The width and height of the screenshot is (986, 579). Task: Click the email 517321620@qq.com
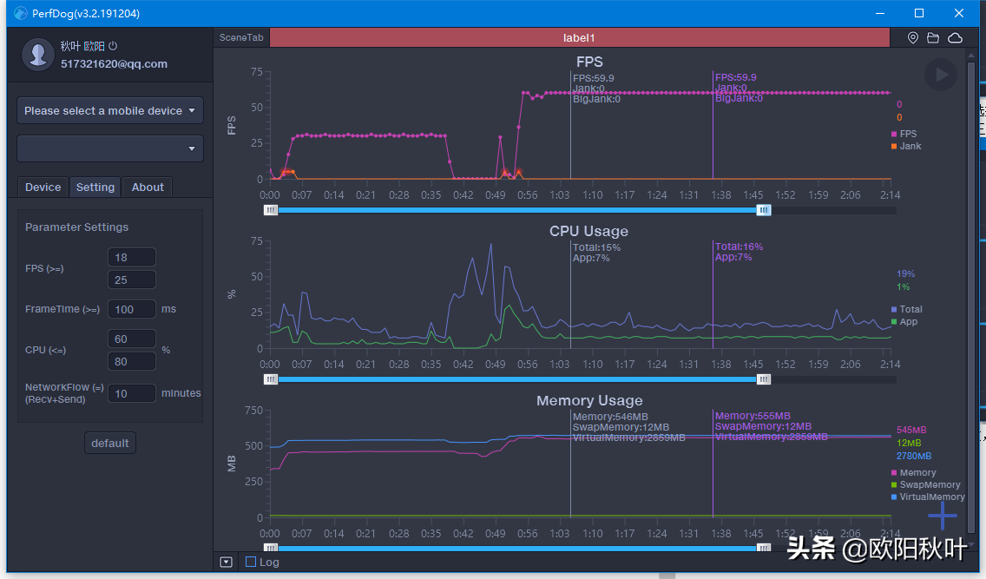point(114,64)
